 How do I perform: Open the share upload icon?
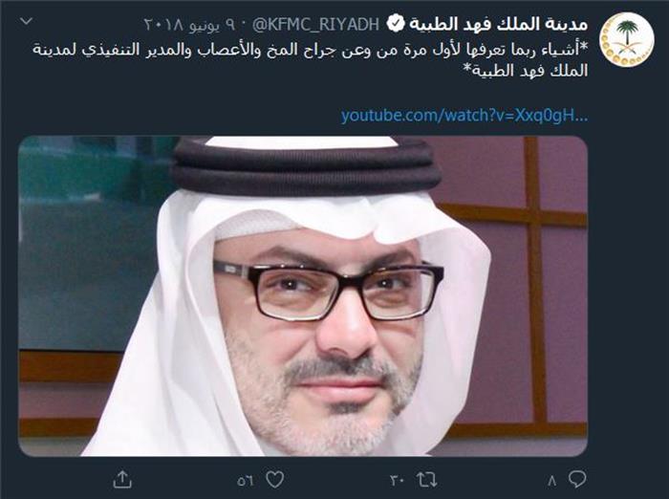pyautogui.click(x=122, y=479)
